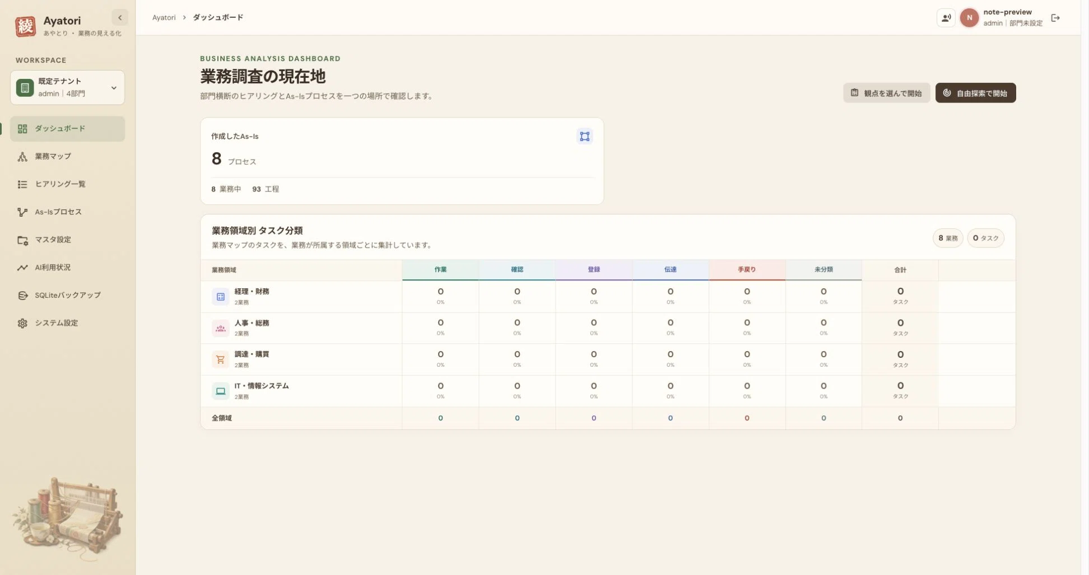Click the Ayatori breadcrumb link

coord(164,17)
